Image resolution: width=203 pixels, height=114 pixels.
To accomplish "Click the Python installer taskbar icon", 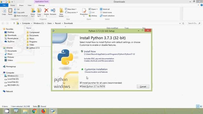I will (53, 111).
